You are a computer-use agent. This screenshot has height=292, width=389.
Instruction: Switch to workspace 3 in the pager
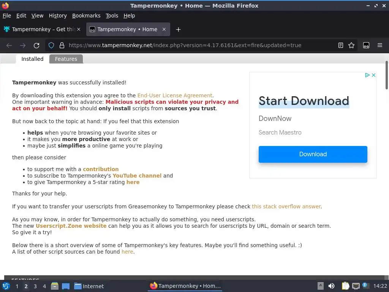[35, 286]
